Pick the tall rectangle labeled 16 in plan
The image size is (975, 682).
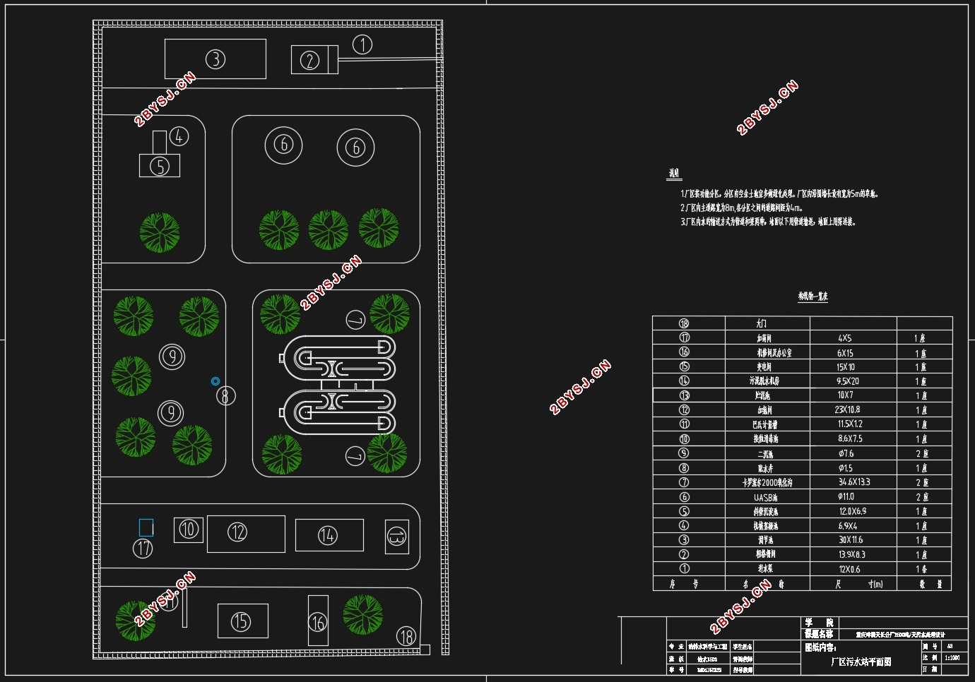pyautogui.click(x=318, y=621)
